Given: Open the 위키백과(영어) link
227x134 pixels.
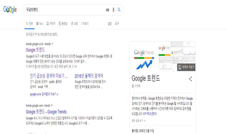Looking at the screenshot, I should point(150,114).
